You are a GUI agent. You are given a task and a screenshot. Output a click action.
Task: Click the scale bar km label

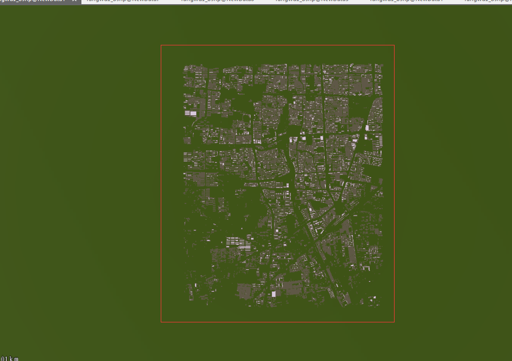10,358
